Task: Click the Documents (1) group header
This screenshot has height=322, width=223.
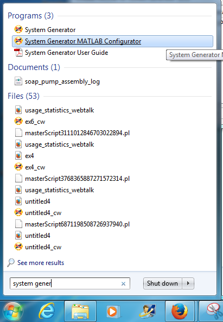Action: point(34,67)
